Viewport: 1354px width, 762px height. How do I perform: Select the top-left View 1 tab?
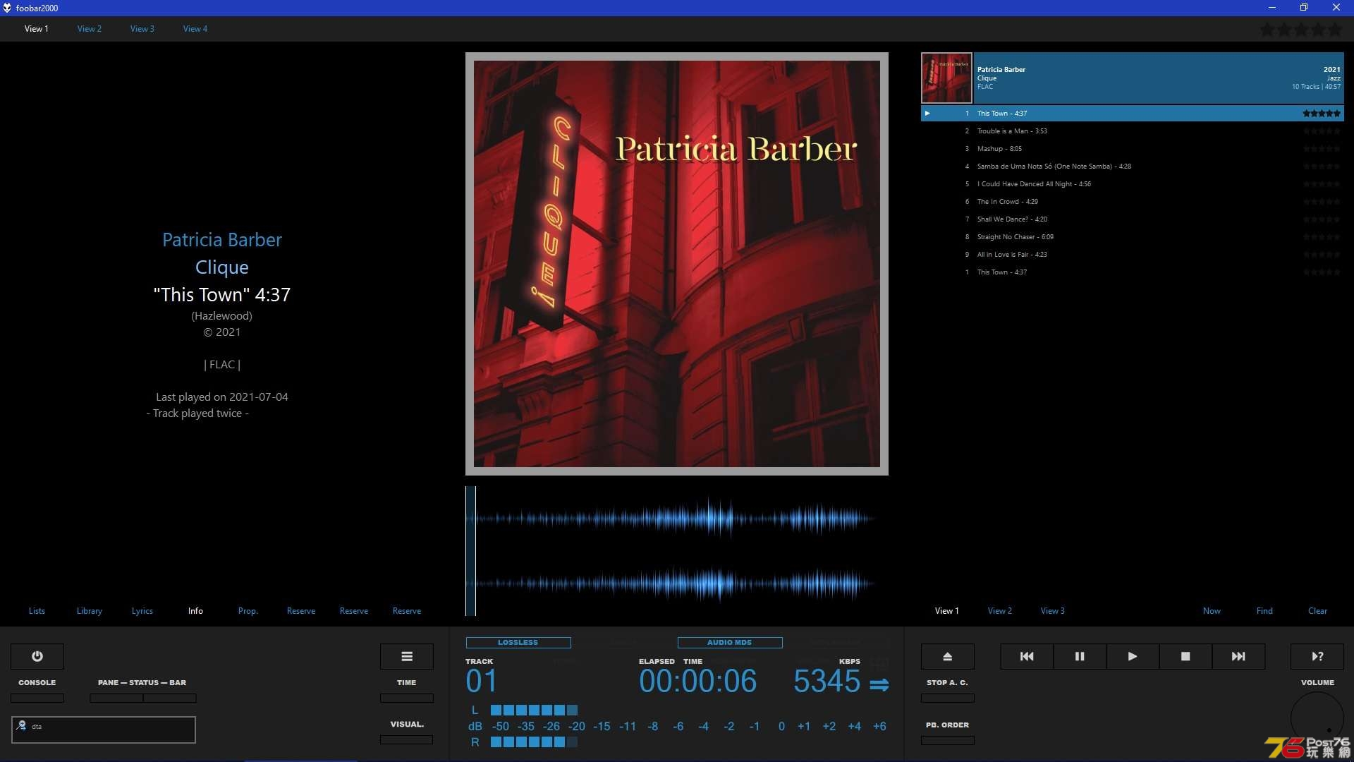[37, 29]
